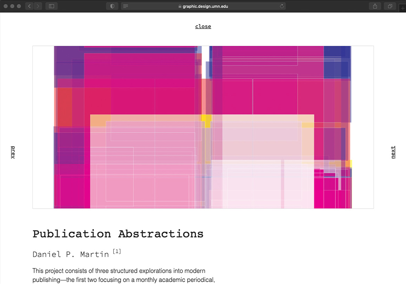
Task: Click the red window close button
Action: click(6, 6)
